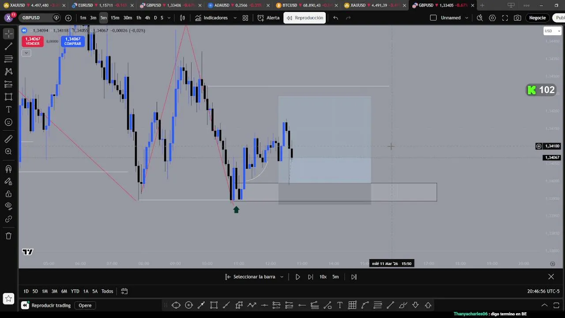Open the geometric shapes tools in left sidebar

pyautogui.click(x=8, y=97)
